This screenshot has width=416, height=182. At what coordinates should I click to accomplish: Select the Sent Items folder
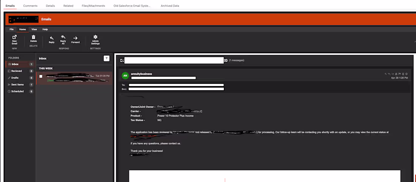pyautogui.click(x=20, y=85)
